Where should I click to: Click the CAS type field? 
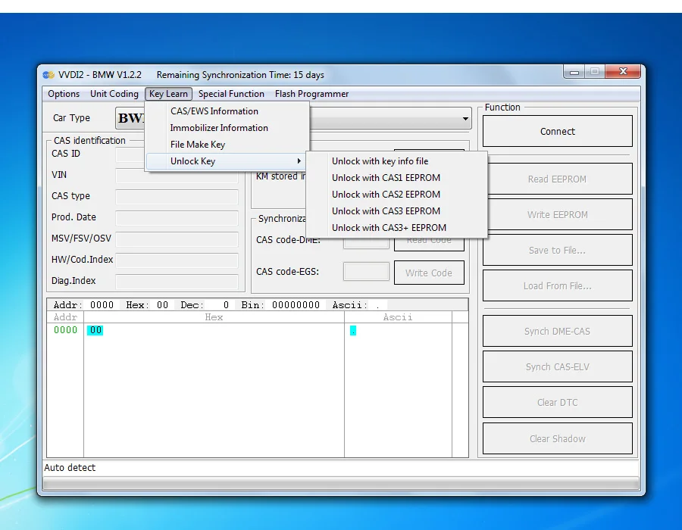point(177,196)
